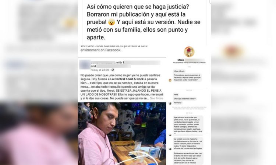The width and height of the screenshot is (276, 165).
Task: Click the globe public-privacy icon beside timestamp
Action: click(113, 70)
